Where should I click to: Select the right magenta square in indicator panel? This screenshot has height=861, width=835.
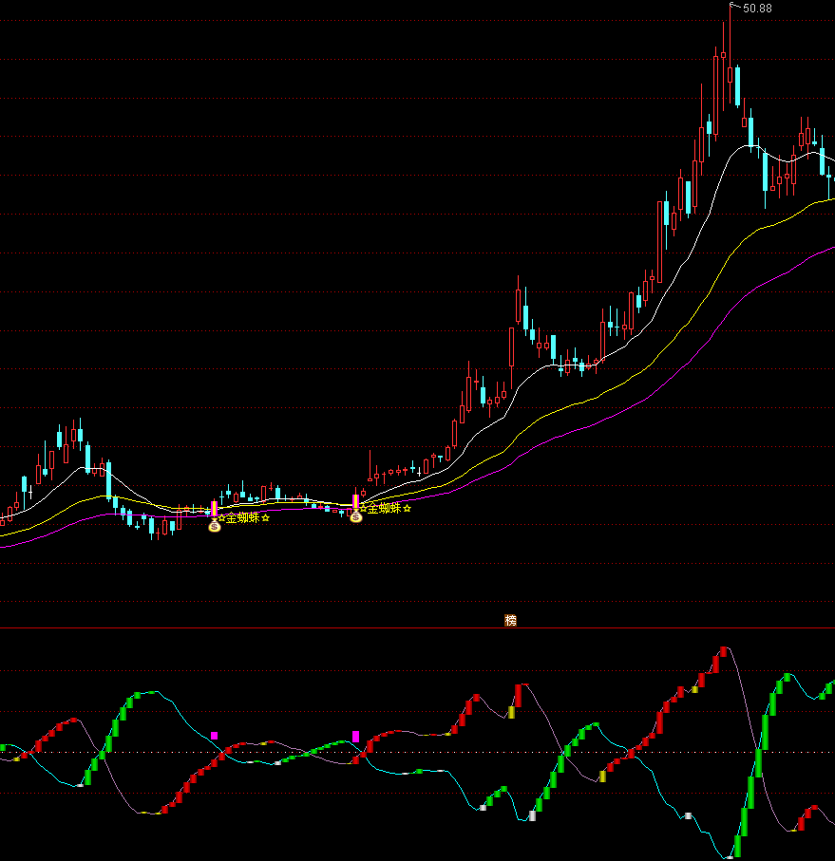pos(356,736)
